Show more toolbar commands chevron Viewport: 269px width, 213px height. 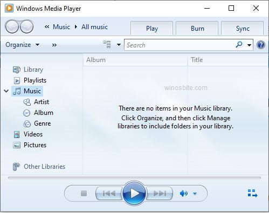pos(54,45)
